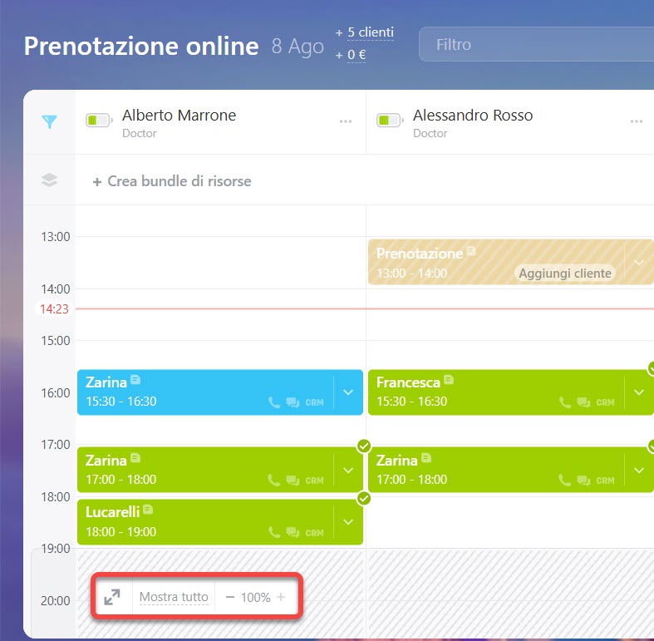
Task: Toggle confirmed checkmark on Lucarelli booking
Action: pos(363,499)
